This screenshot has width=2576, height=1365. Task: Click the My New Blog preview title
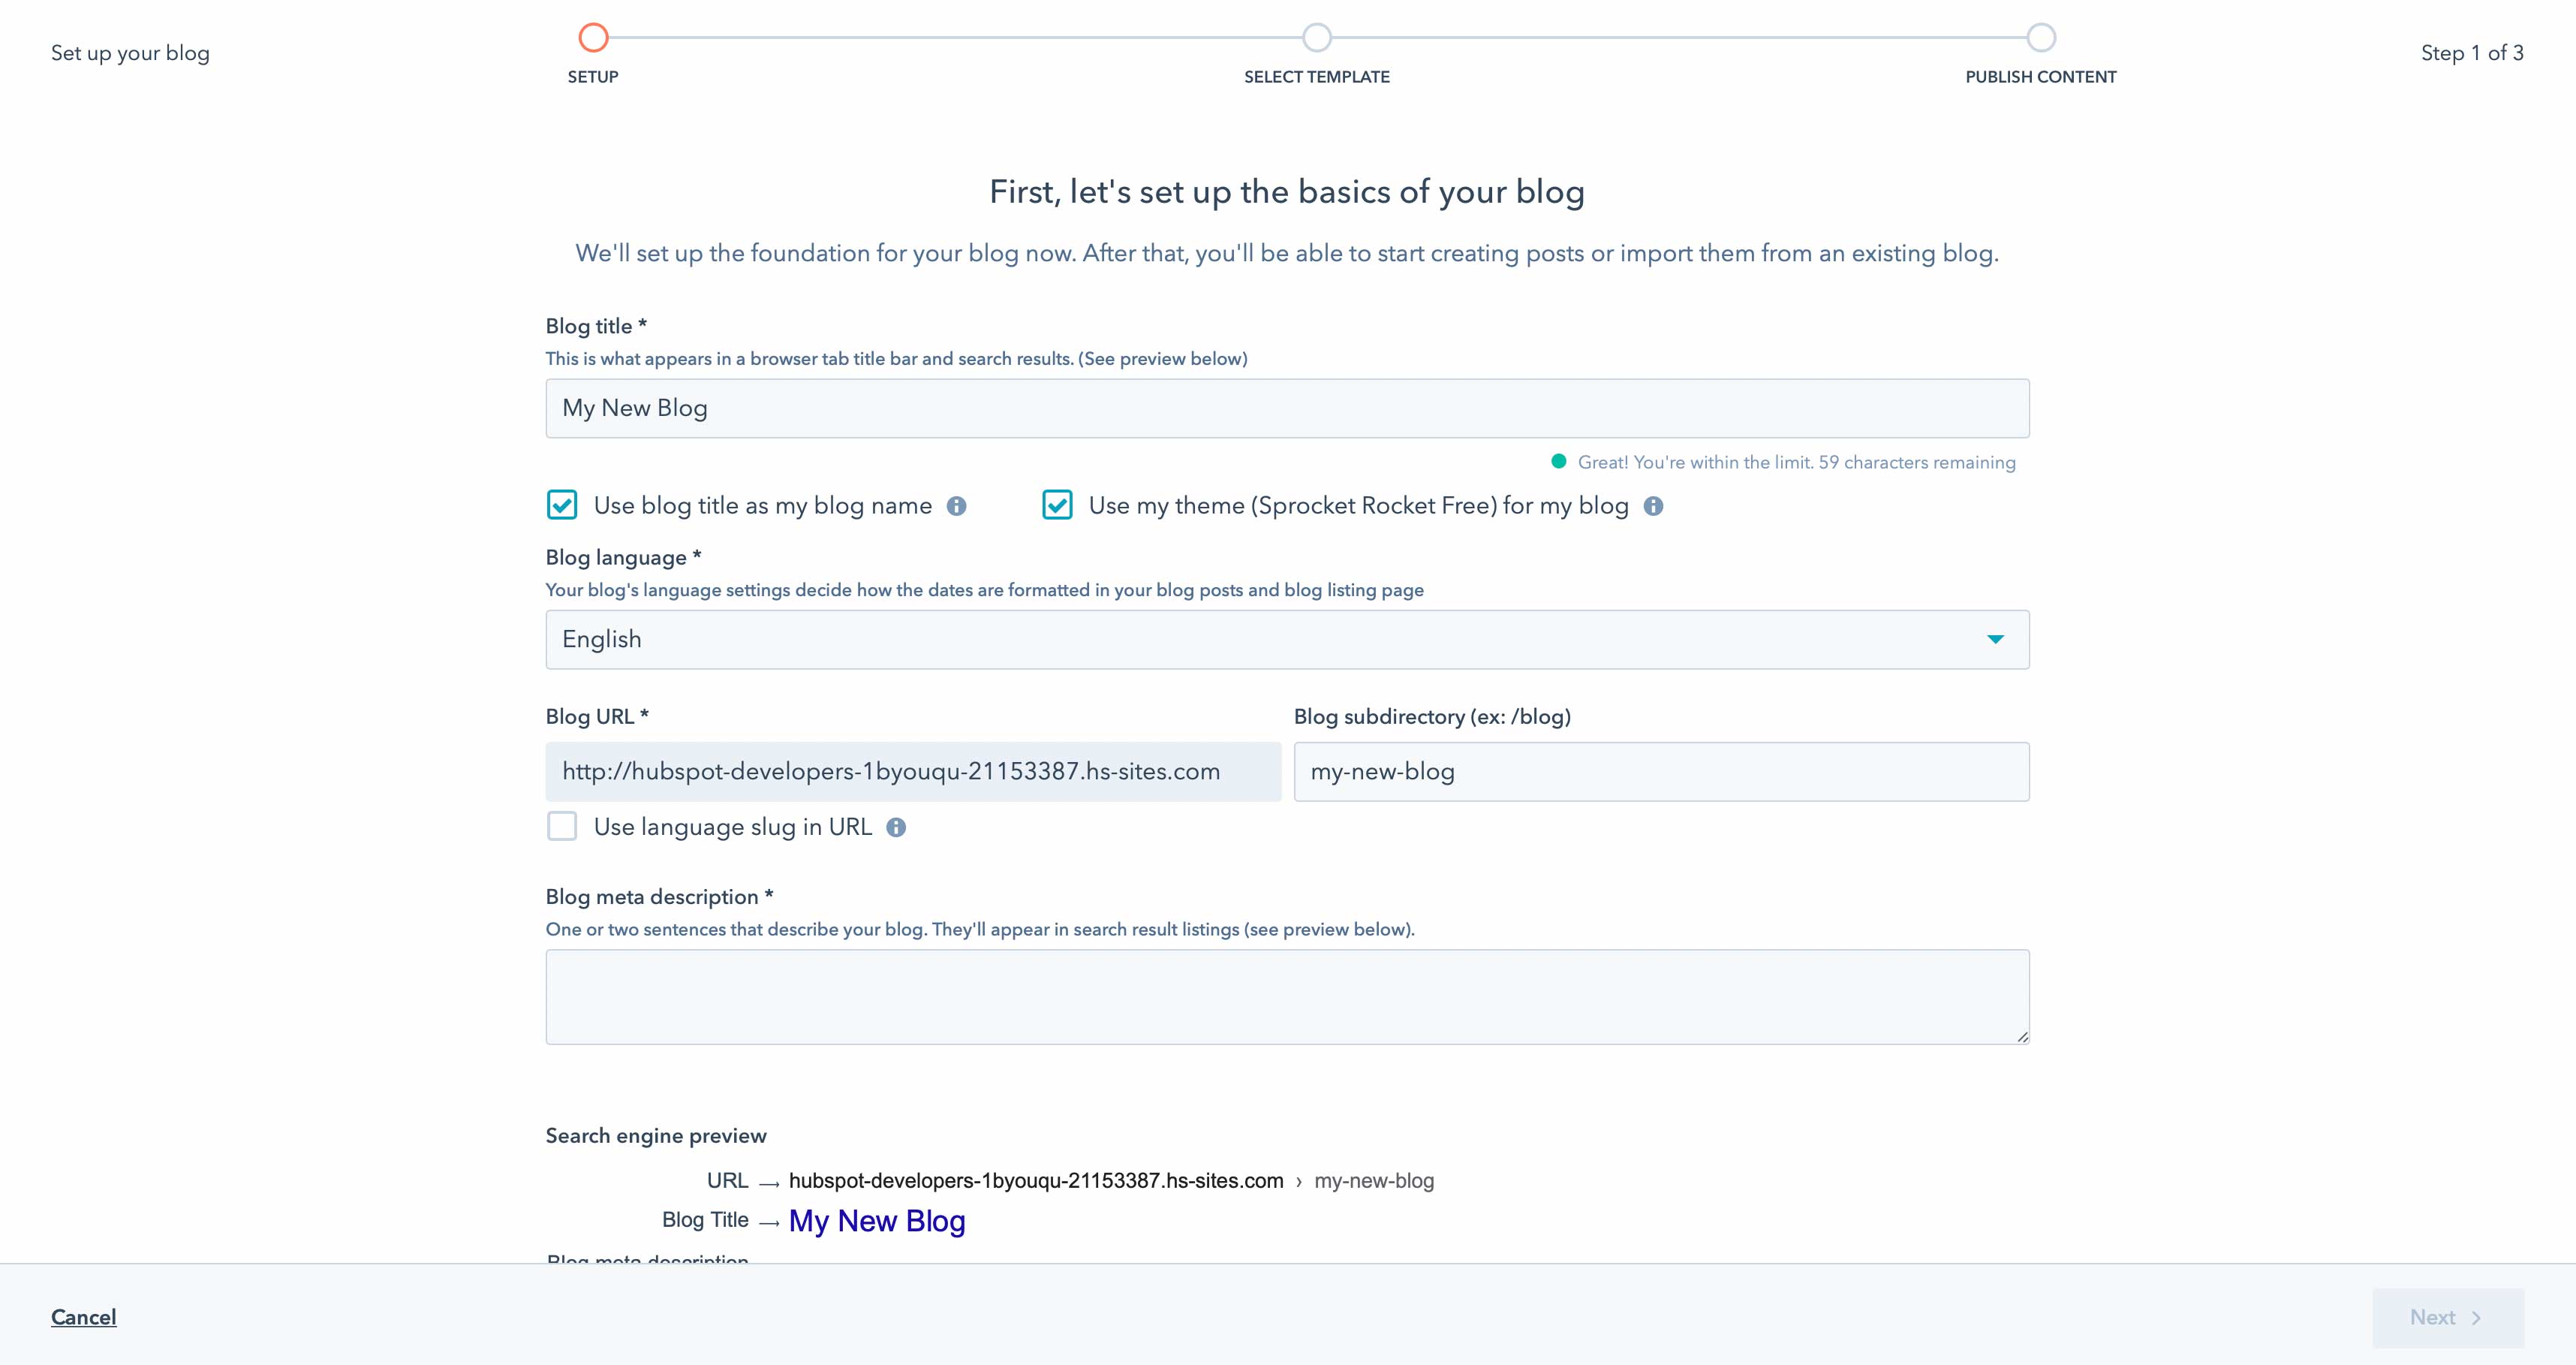pyautogui.click(x=876, y=1221)
